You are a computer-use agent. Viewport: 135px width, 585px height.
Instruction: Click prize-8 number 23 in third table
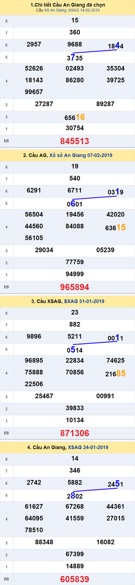tap(75, 312)
